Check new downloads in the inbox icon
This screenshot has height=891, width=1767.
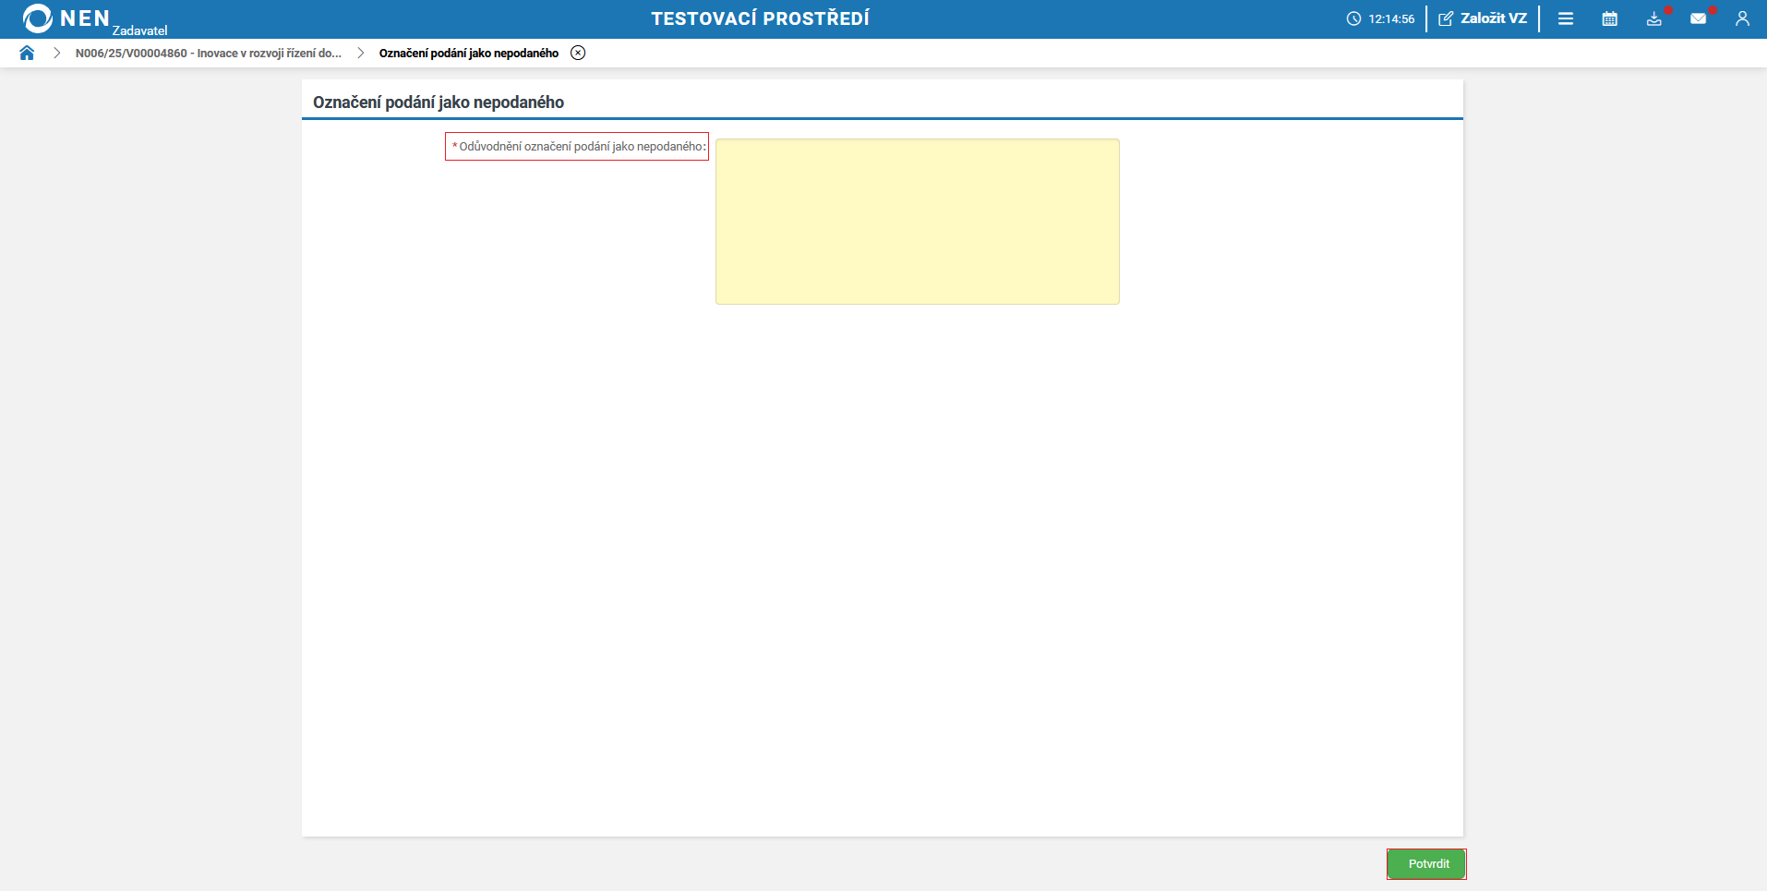pos(1653,19)
